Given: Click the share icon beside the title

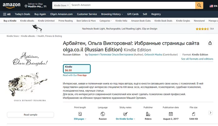Looking at the screenshot, I should click(x=210, y=43).
